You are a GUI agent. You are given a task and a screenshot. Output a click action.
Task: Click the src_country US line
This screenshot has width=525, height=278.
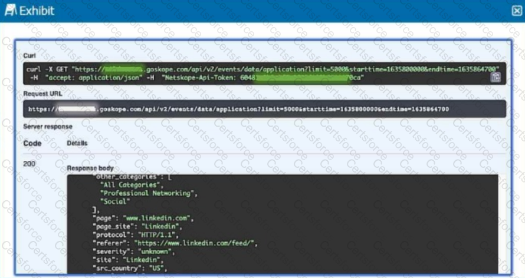[x=130, y=267]
